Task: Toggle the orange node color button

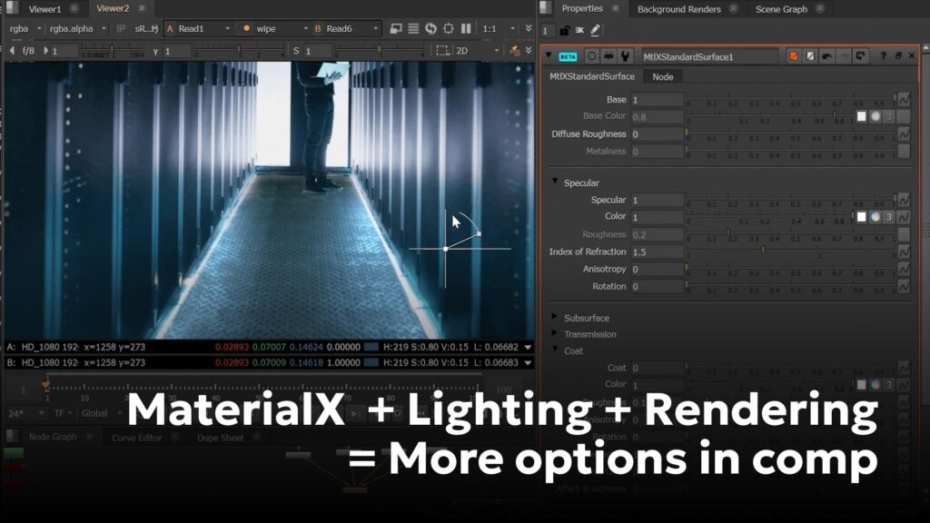Action: (794, 57)
